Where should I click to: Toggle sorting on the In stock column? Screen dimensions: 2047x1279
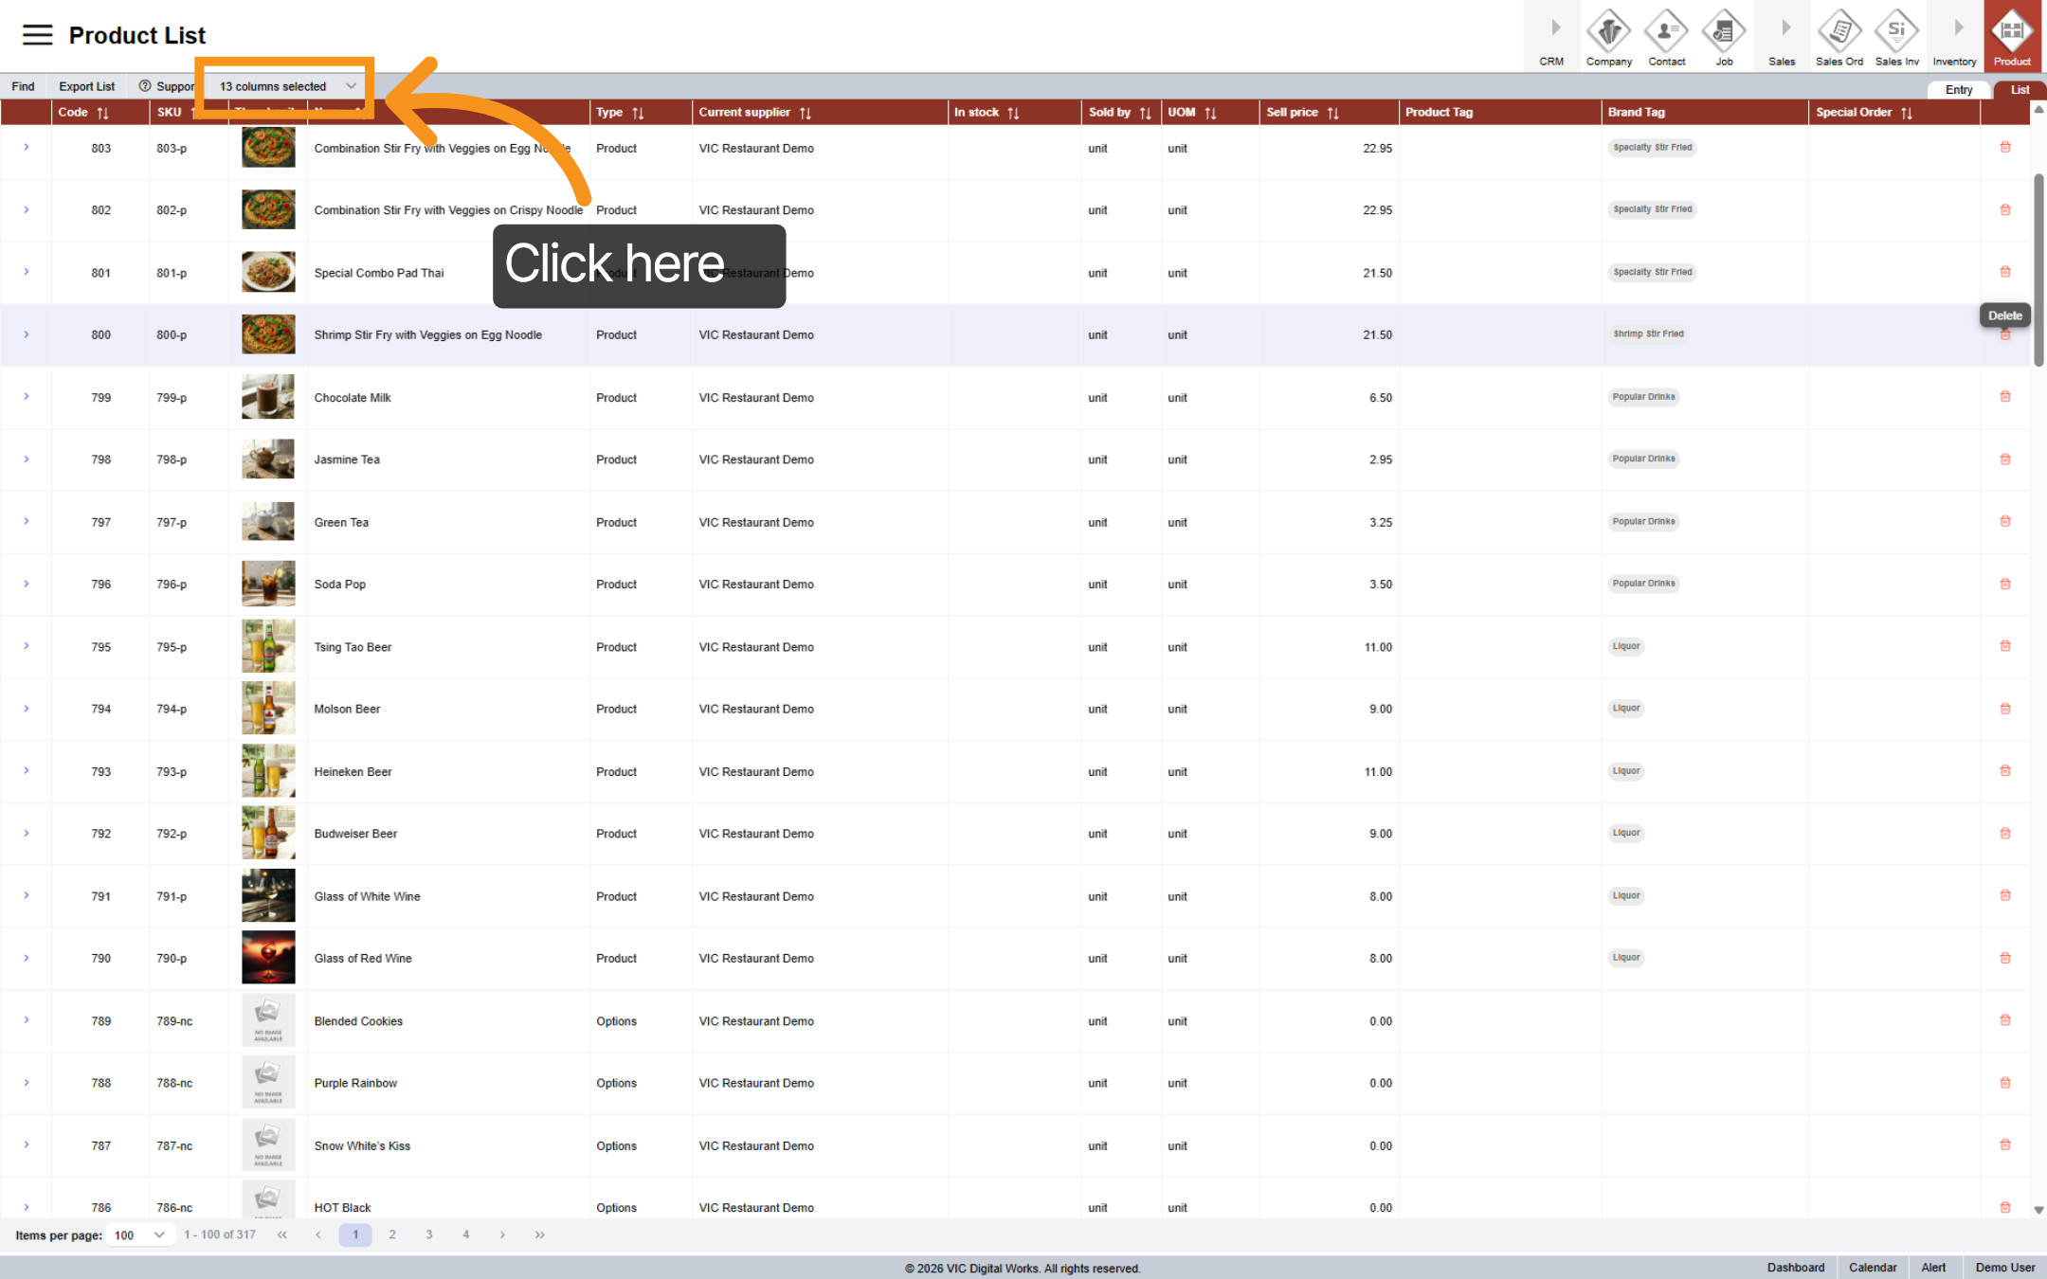tap(1014, 112)
